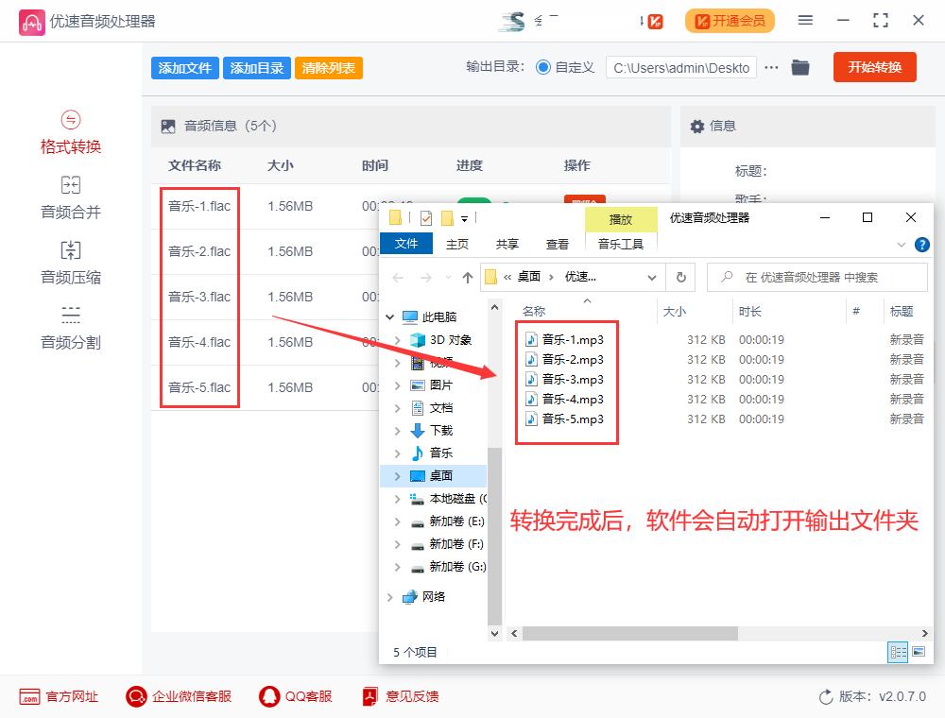Image resolution: width=945 pixels, height=718 pixels.
Task: Switch explorer to details view toggle
Action: (x=898, y=652)
